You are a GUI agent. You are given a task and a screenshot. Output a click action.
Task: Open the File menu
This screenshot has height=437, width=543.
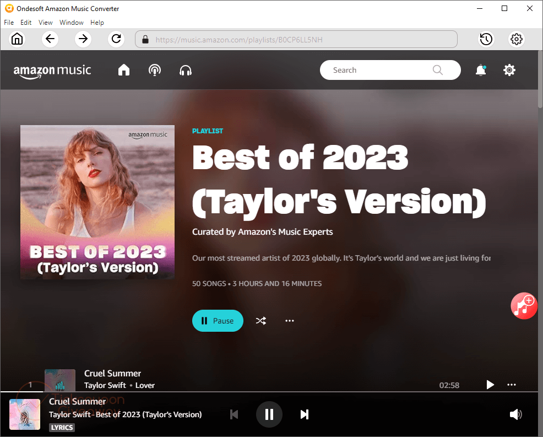(x=9, y=23)
